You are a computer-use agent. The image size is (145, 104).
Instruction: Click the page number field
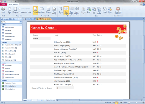point(34,100)
